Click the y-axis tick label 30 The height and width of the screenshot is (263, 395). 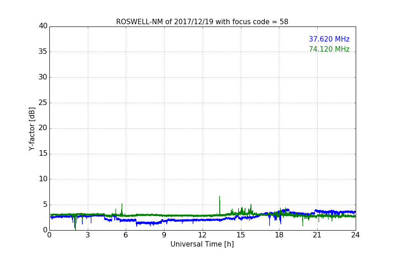pos(43,77)
